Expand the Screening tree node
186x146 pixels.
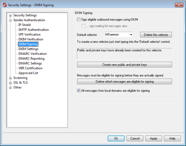[10, 78]
